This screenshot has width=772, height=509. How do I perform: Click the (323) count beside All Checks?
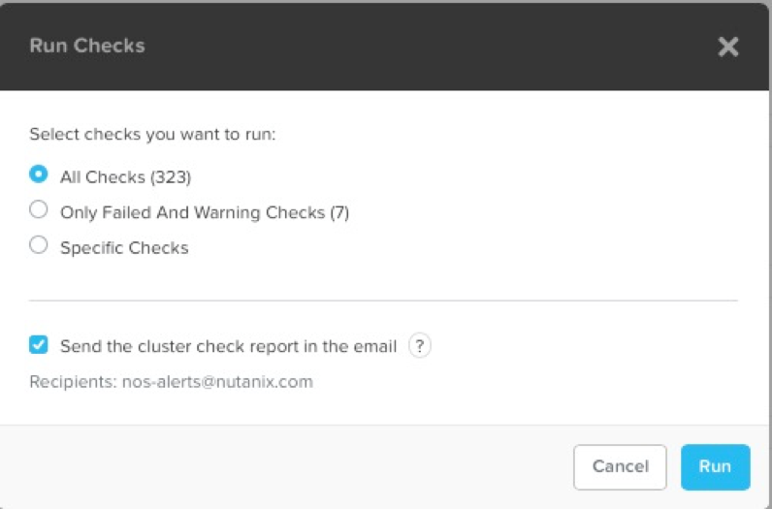pyautogui.click(x=171, y=177)
